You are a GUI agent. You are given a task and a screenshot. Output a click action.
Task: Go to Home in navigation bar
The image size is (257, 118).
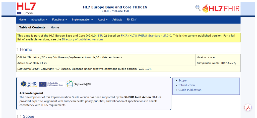coord(22,19)
